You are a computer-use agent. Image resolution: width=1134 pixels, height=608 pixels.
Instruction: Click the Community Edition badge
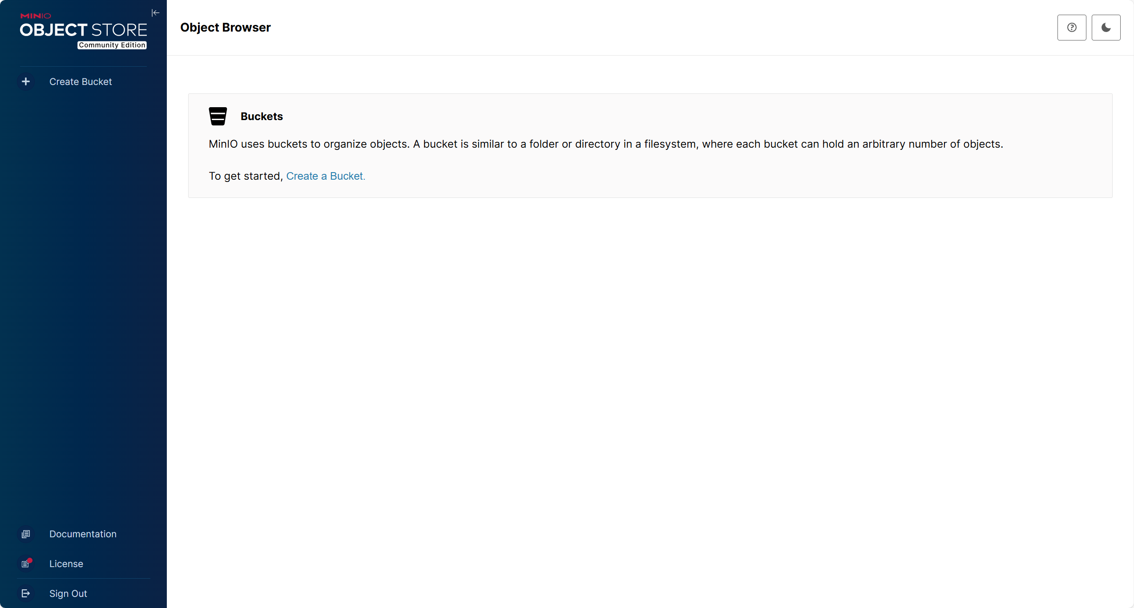coord(112,45)
